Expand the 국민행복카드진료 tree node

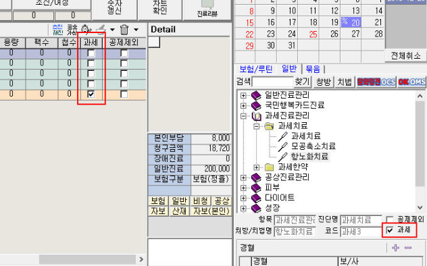[243, 106]
